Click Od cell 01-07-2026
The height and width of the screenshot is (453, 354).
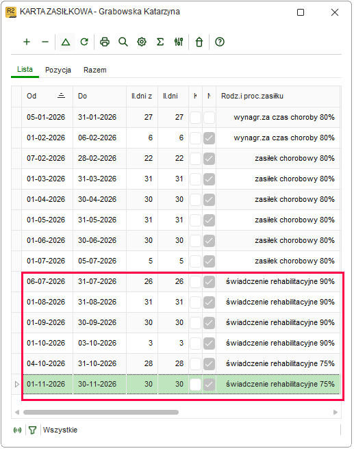tap(46, 261)
